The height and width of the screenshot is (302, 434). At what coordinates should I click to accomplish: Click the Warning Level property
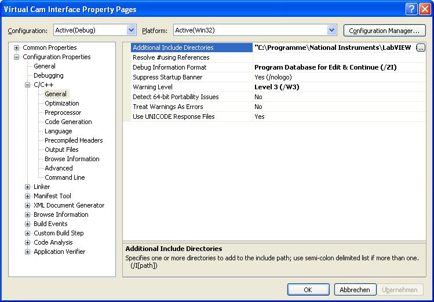192,87
